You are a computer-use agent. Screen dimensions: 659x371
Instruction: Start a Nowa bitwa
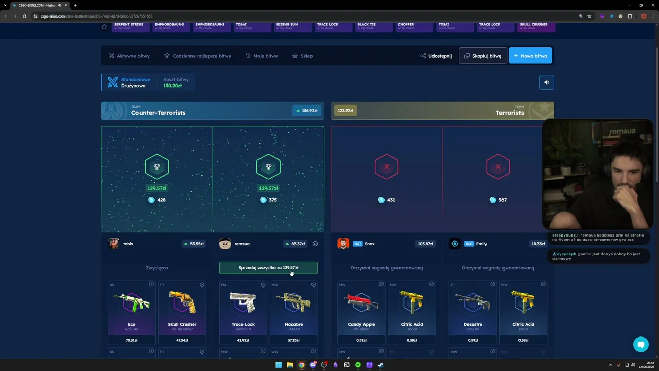530,56
